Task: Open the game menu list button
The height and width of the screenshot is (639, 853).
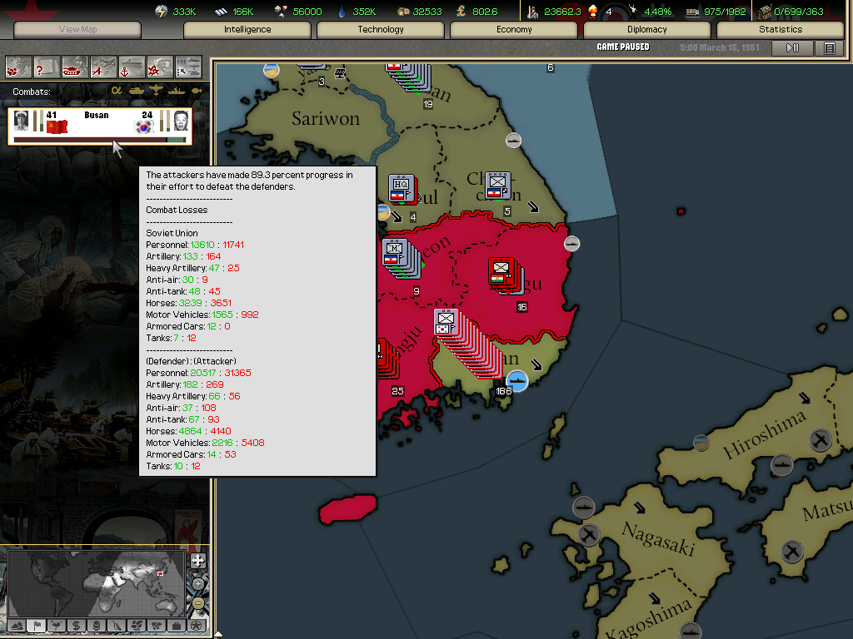Action: pos(829,48)
